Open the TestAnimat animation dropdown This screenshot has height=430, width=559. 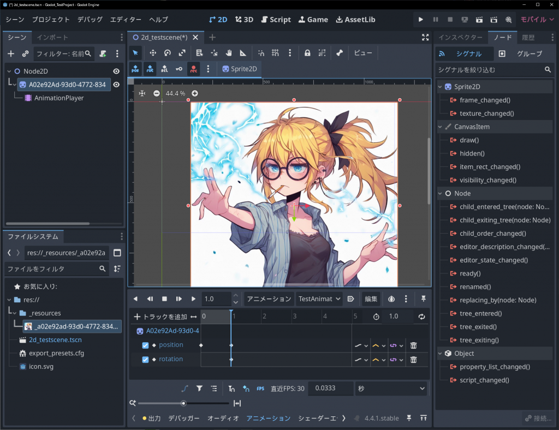coord(319,299)
